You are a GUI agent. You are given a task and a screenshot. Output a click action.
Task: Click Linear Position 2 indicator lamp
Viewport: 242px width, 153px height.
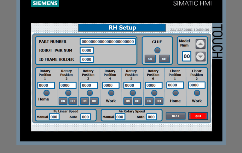[197, 93]
